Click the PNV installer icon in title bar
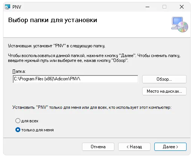This screenshot has height=158, width=193. pyautogui.click(x=7, y=7)
